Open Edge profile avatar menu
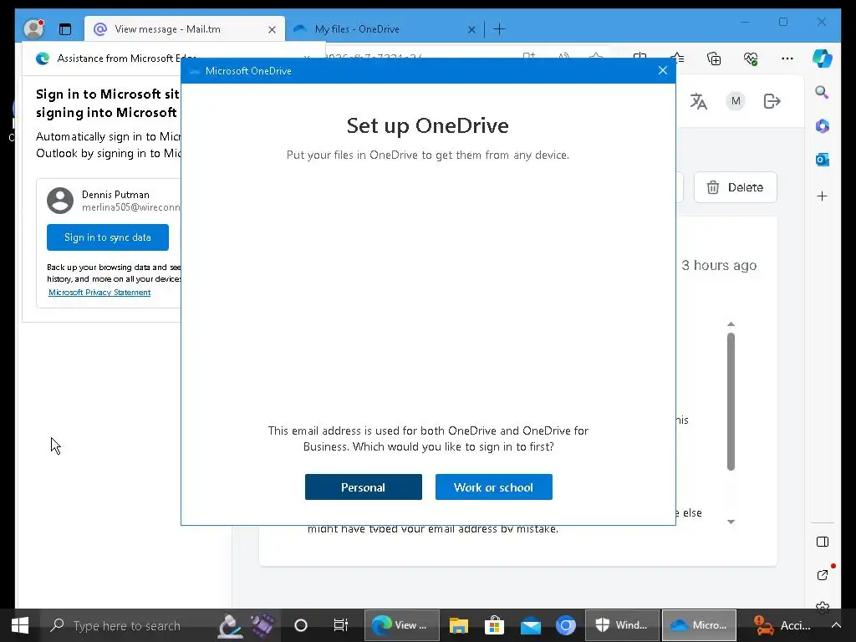This screenshot has width=856, height=642. tap(33, 29)
